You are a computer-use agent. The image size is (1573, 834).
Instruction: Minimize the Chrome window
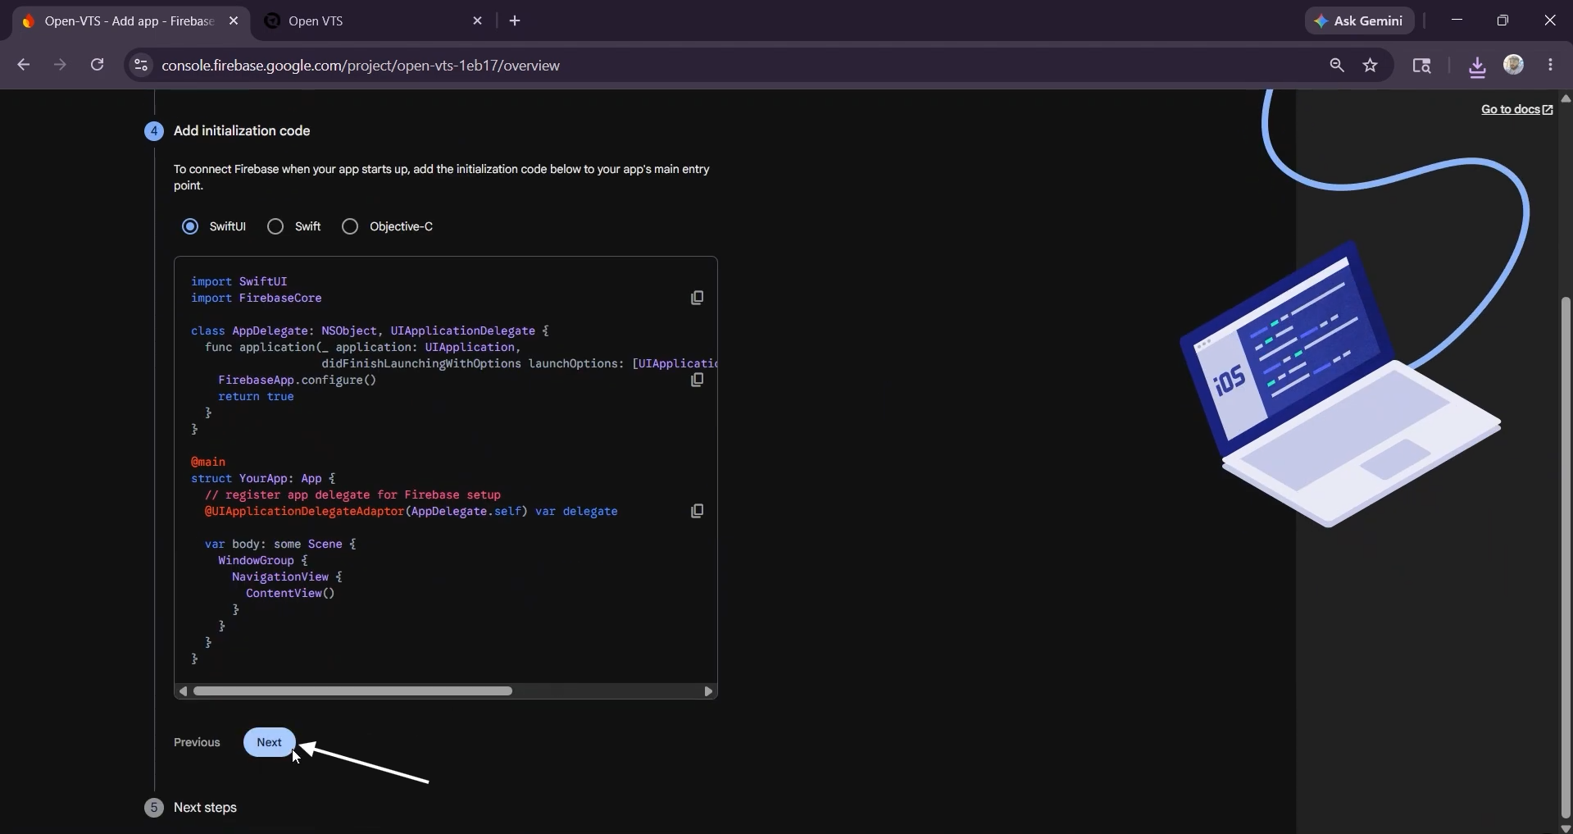tap(1457, 21)
